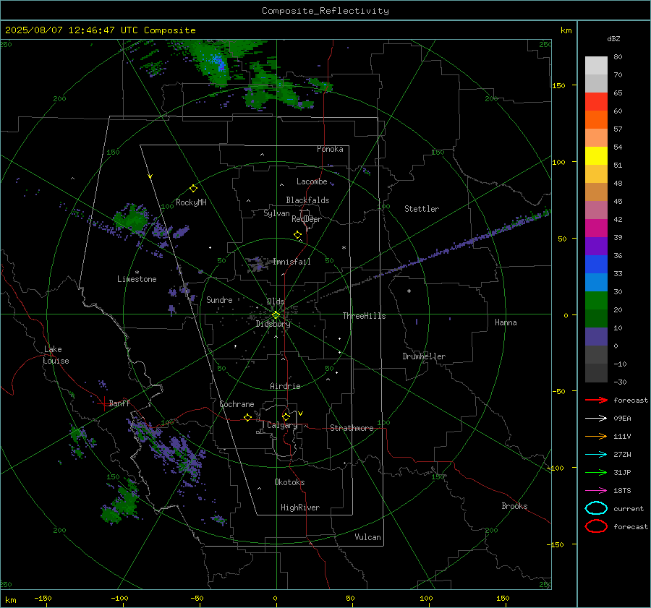Click the green storm cell west of RockyMH
Image resolution: width=651 pixels, height=608 pixels.
(132, 218)
